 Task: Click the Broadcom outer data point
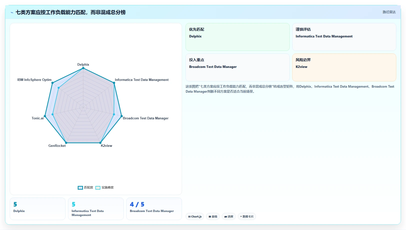[x=122, y=116]
